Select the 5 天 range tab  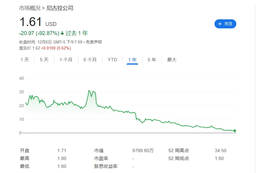[44, 59]
